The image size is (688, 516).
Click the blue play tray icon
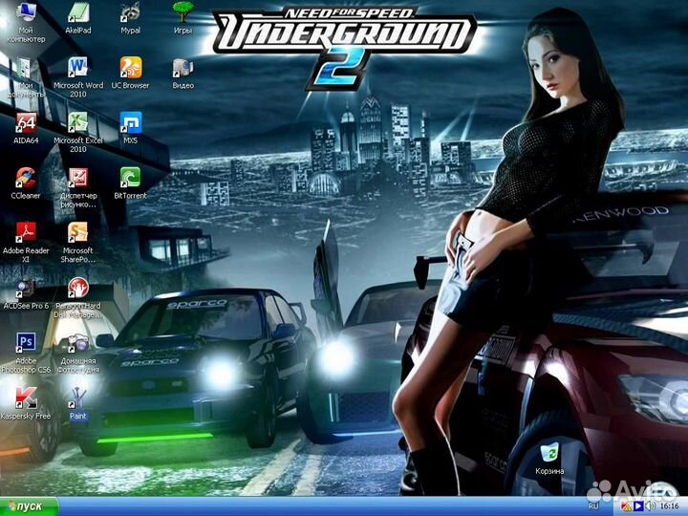(x=638, y=506)
